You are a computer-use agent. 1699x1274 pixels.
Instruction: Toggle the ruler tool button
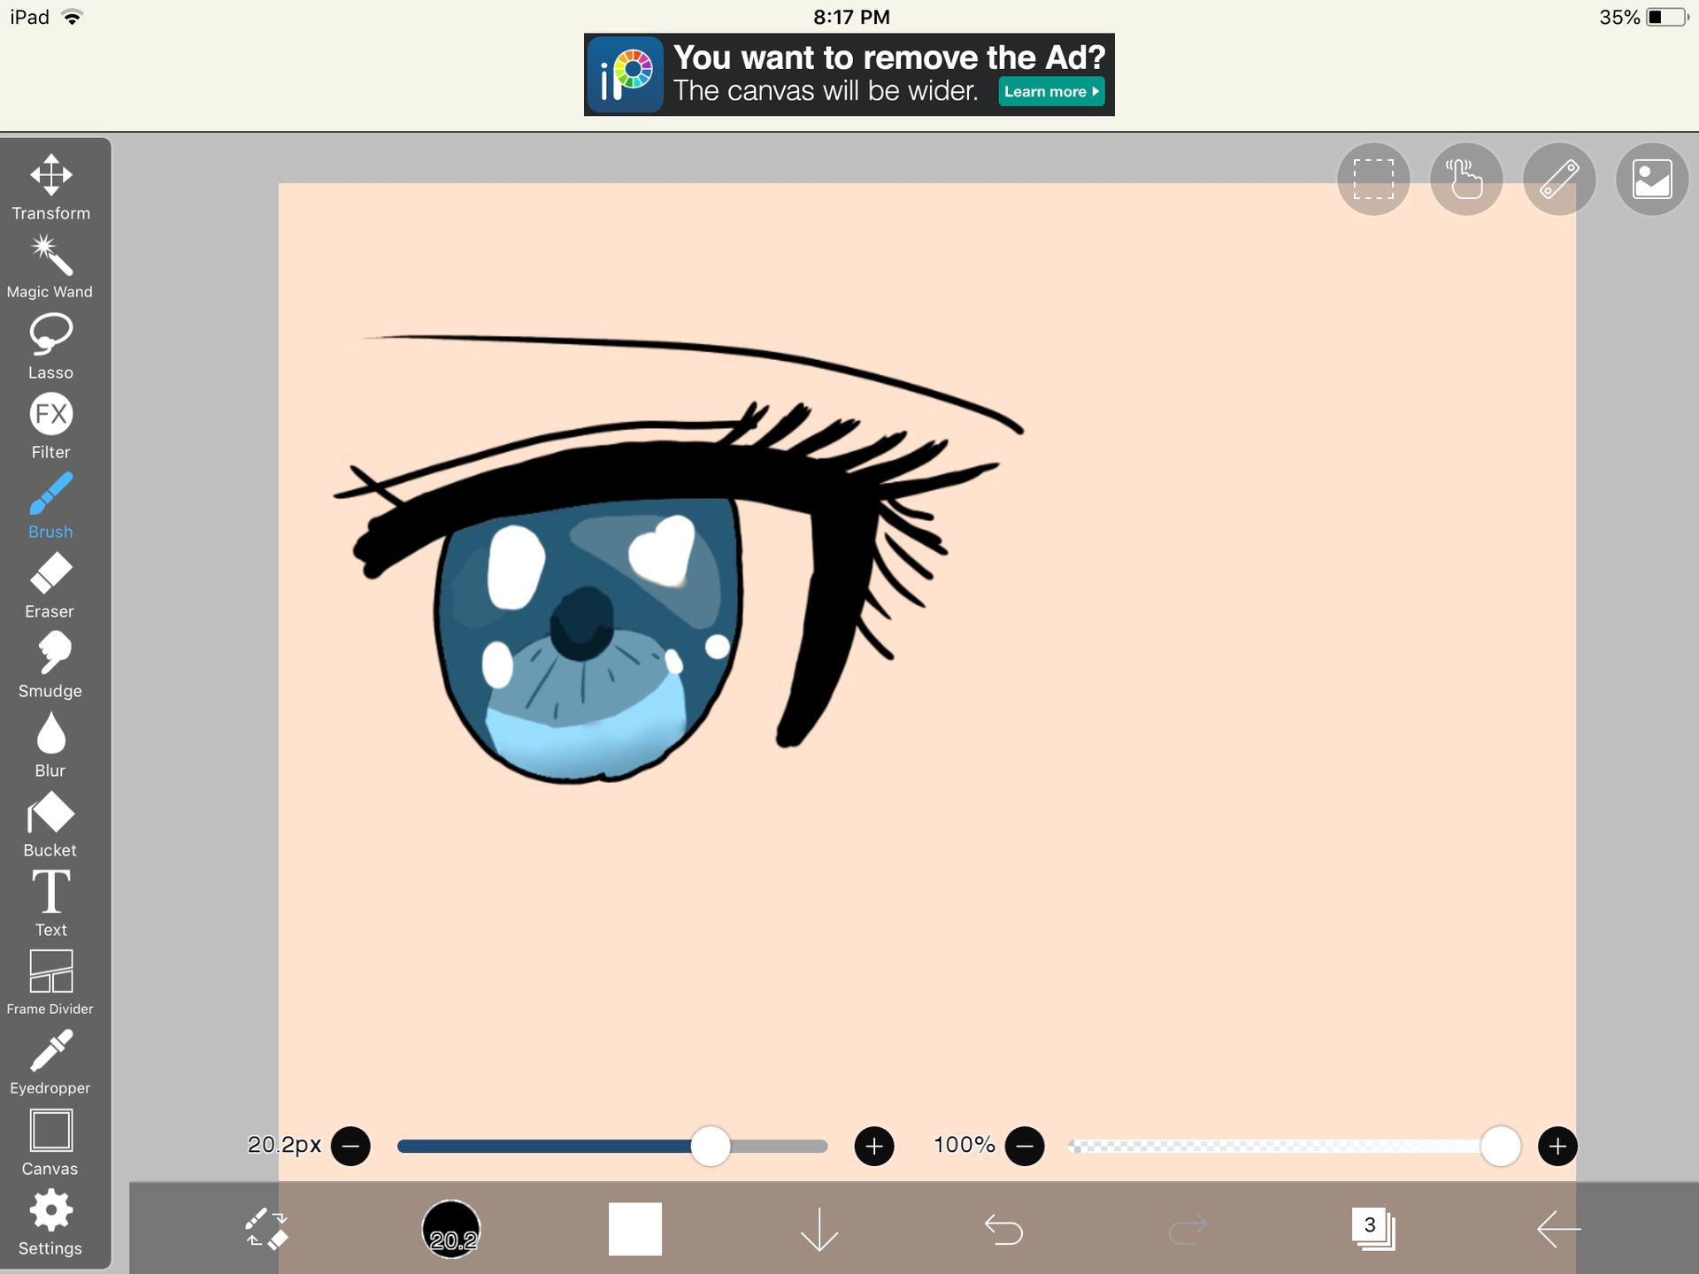coord(1559,180)
